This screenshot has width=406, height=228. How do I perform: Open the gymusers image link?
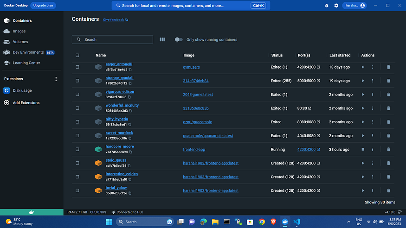click(191, 67)
